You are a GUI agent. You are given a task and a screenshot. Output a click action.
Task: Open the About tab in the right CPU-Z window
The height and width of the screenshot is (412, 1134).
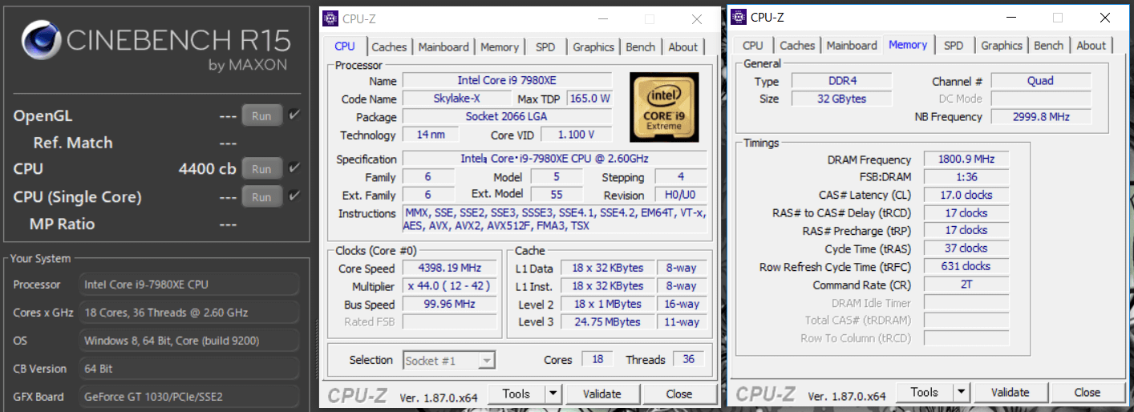1091,46
